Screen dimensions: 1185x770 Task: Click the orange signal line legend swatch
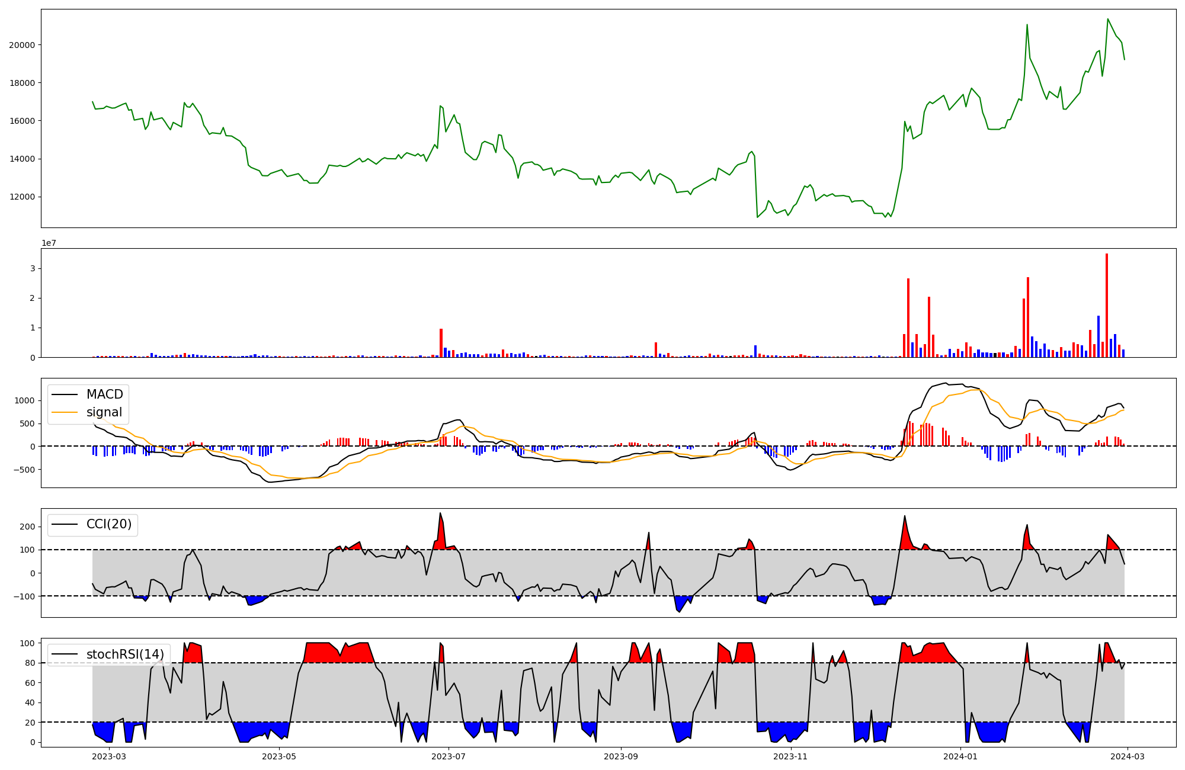(65, 412)
